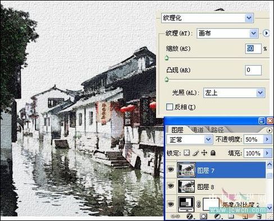
Task: Click the link layers chain icon
Action: click(x=175, y=217)
